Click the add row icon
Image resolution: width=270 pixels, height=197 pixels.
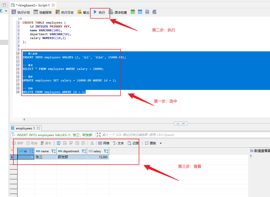point(65,143)
